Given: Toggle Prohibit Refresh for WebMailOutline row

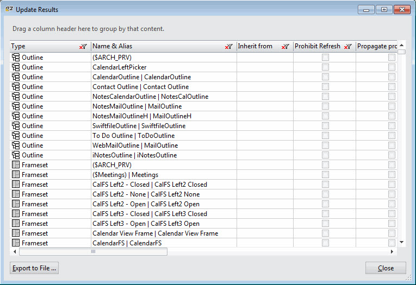Looking at the screenshot, I should pos(325,145).
